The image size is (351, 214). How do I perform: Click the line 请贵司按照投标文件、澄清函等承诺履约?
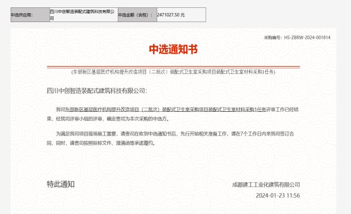coord(112,143)
